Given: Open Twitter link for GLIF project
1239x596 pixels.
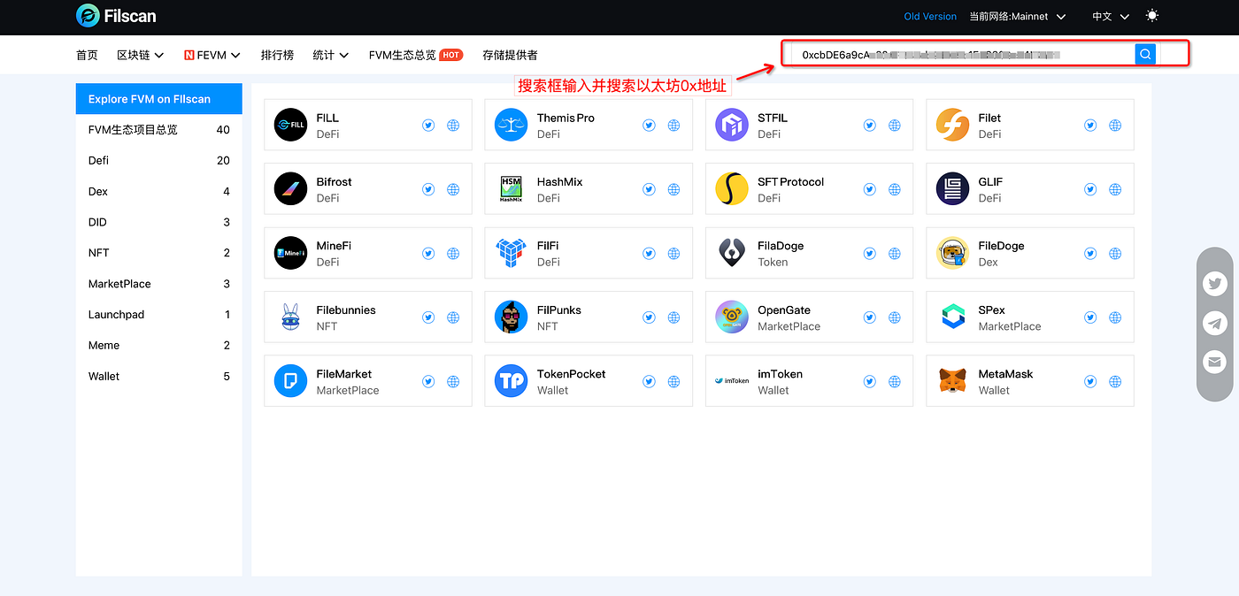Looking at the screenshot, I should tap(1090, 189).
